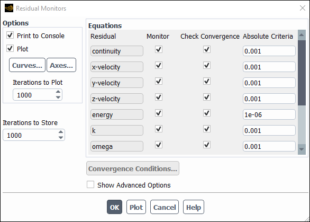Toggle Print to Console checkbox
The height and width of the screenshot is (222, 310).
[10, 35]
